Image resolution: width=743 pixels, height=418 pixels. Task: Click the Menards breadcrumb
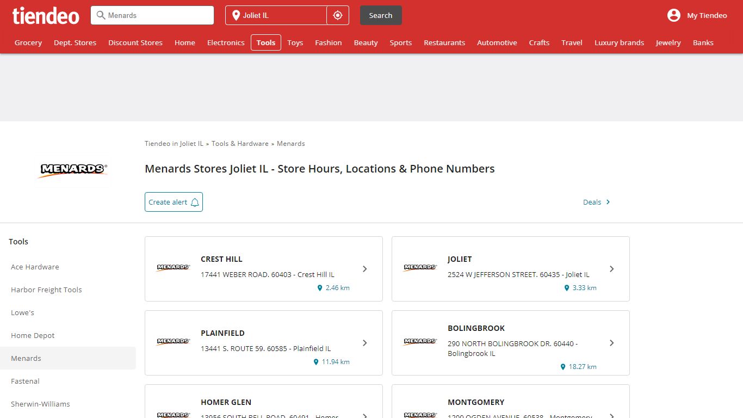291,144
